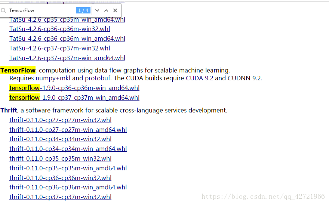Download thrift-0.11.0-cp36-cp36m-win_amd64.whl
Screen dimensions: 329x204
(68, 187)
